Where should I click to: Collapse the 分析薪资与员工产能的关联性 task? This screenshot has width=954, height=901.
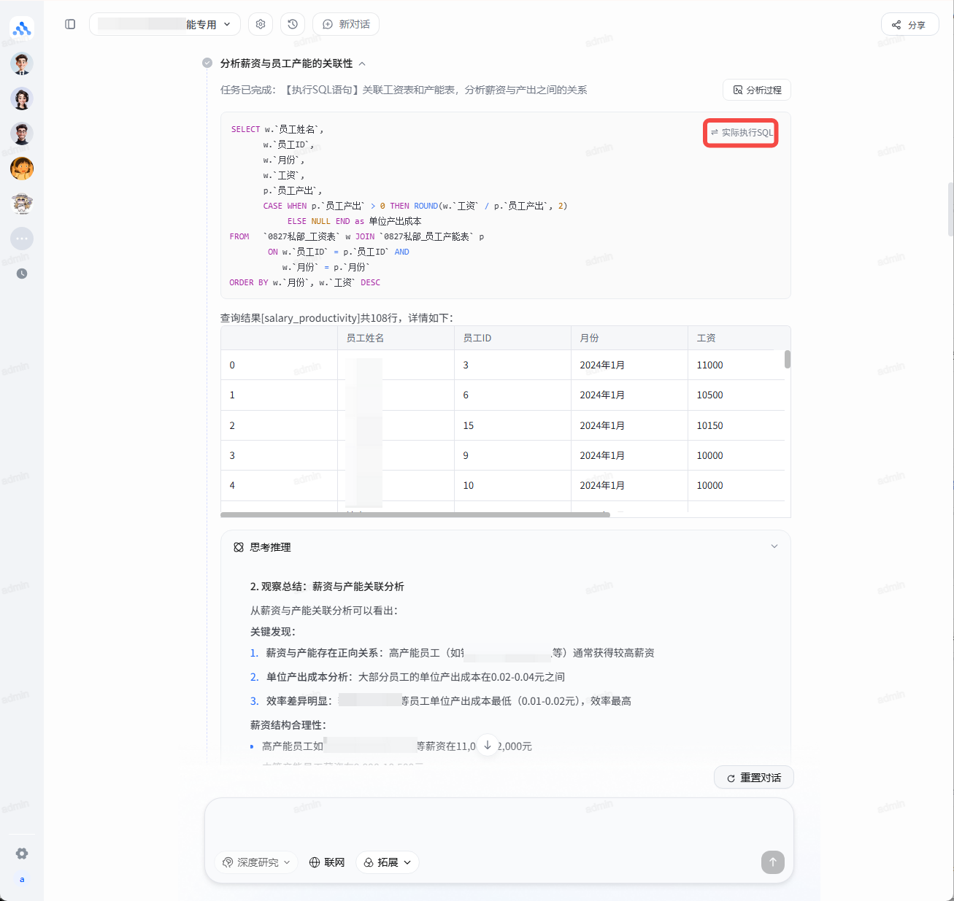point(363,63)
